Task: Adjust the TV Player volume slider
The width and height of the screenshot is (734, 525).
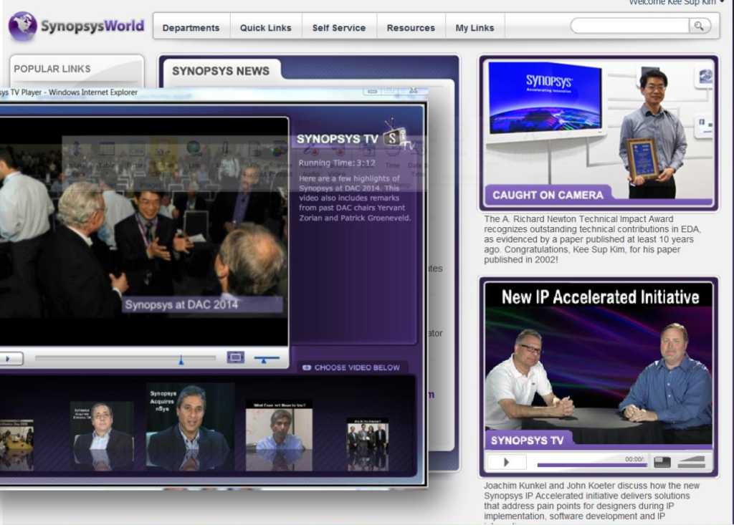Action: pos(267,358)
